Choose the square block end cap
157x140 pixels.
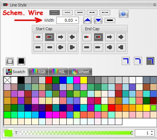121,47
